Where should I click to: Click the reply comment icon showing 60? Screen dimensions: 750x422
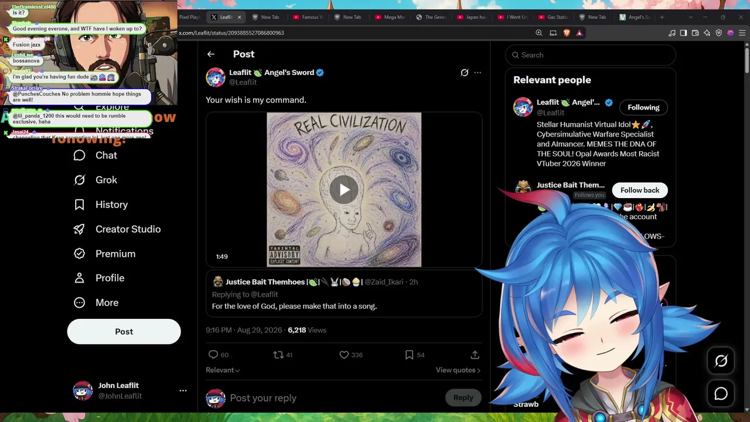click(218, 355)
